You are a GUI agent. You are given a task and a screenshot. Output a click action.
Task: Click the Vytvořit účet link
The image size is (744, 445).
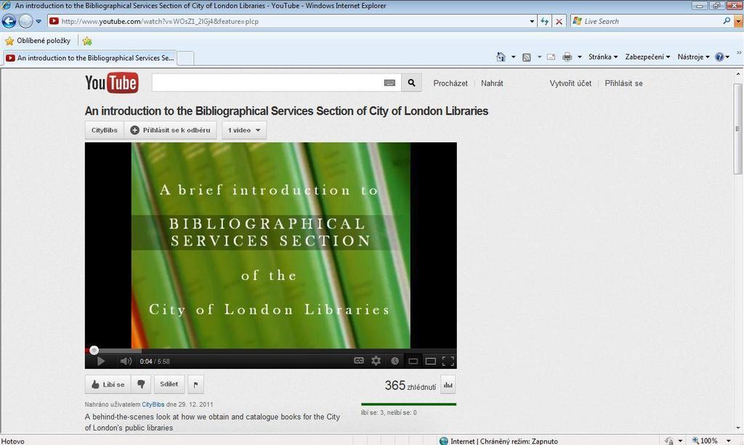click(570, 83)
